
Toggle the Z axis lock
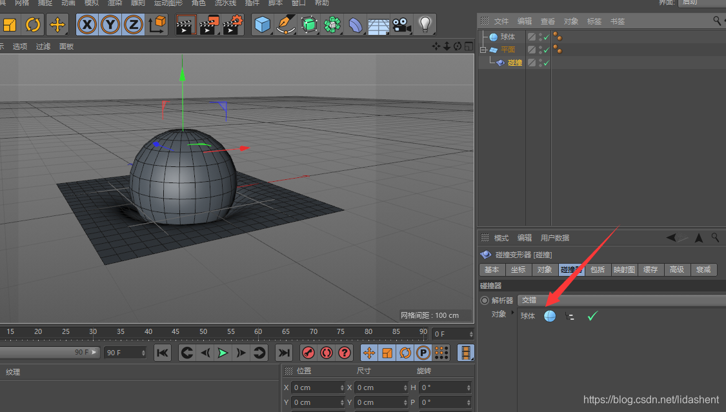(134, 25)
